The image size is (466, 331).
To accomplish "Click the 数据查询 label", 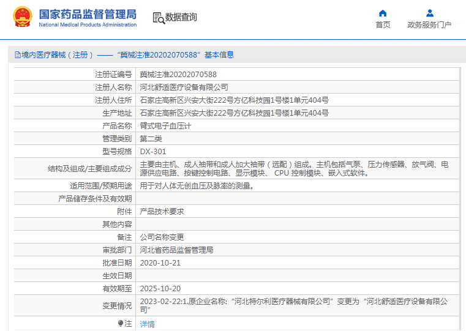I will pos(181,17).
